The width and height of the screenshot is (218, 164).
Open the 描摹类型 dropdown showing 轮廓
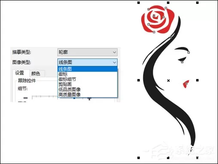click(88, 52)
